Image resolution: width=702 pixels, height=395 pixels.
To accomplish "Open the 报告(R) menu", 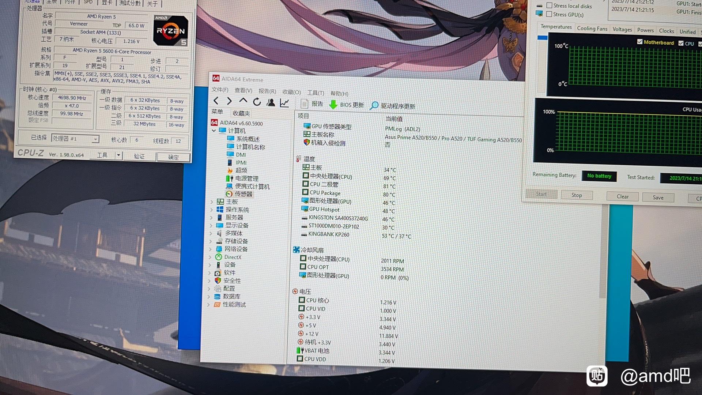I will click(267, 91).
